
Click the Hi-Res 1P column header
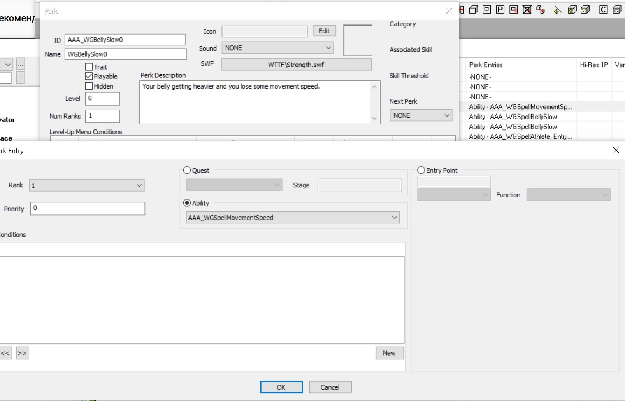click(594, 65)
